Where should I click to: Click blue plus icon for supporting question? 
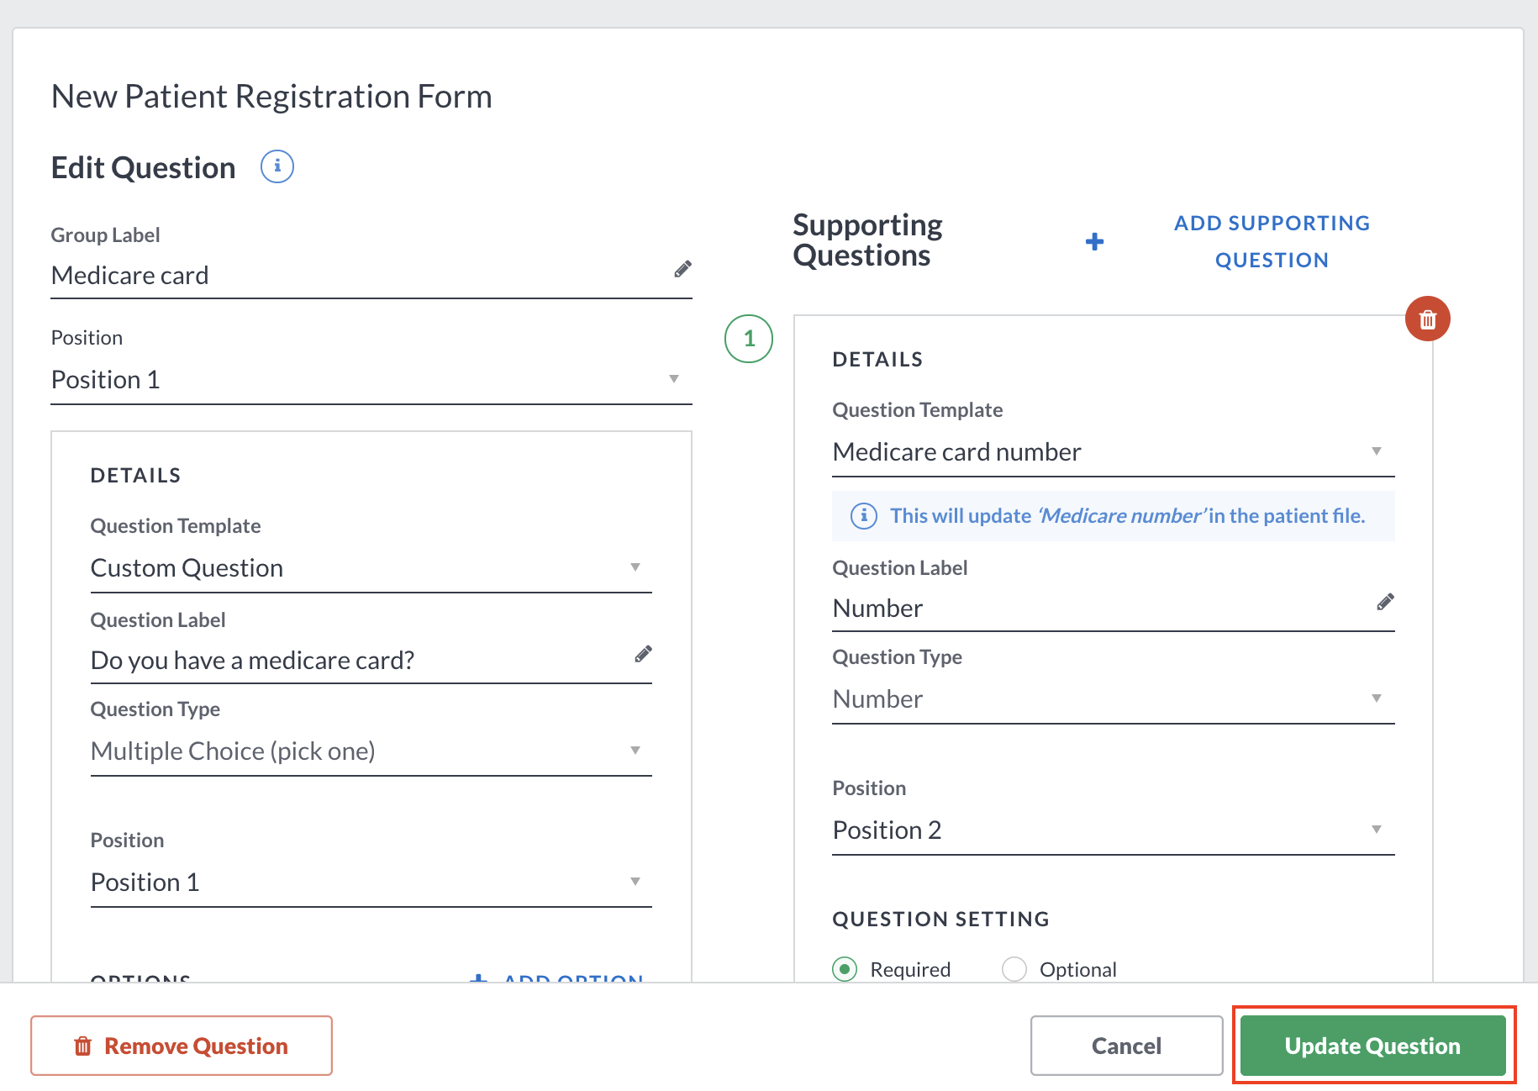click(x=1094, y=242)
